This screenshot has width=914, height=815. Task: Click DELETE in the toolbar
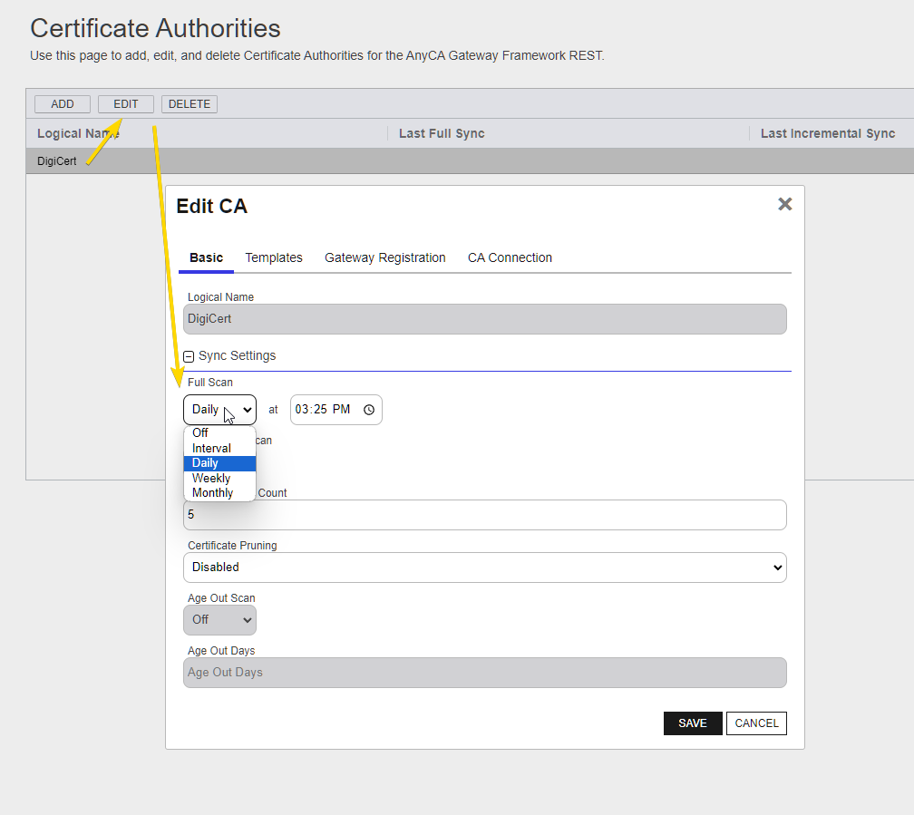190,104
